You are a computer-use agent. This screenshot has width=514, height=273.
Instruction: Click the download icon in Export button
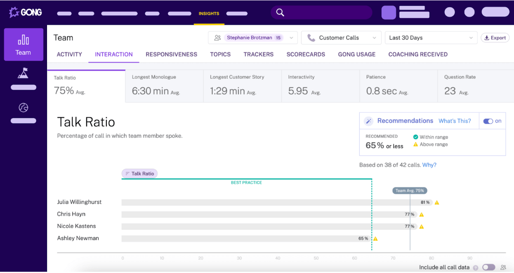pyautogui.click(x=487, y=38)
